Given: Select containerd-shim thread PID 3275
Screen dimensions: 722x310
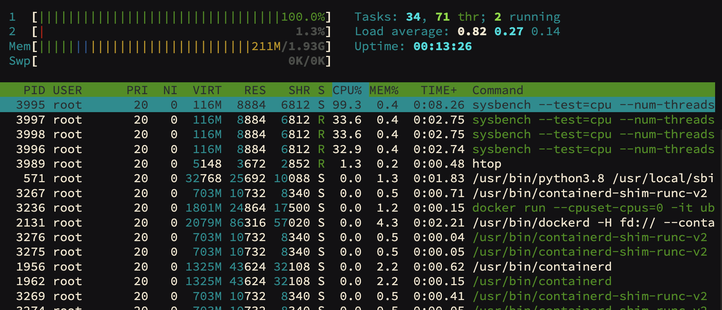Looking at the screenshot, I should (x=358, y=252).
